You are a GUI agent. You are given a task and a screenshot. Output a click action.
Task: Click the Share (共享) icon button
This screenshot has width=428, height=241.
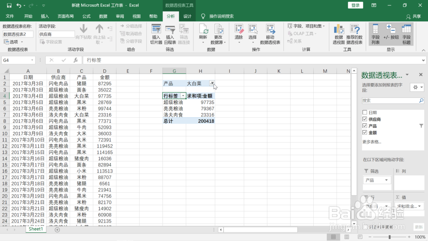(x=413, y=16)
